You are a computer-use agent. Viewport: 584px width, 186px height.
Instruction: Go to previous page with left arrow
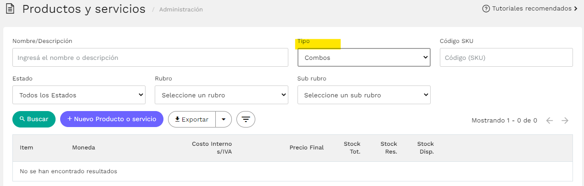click(550, 121)
